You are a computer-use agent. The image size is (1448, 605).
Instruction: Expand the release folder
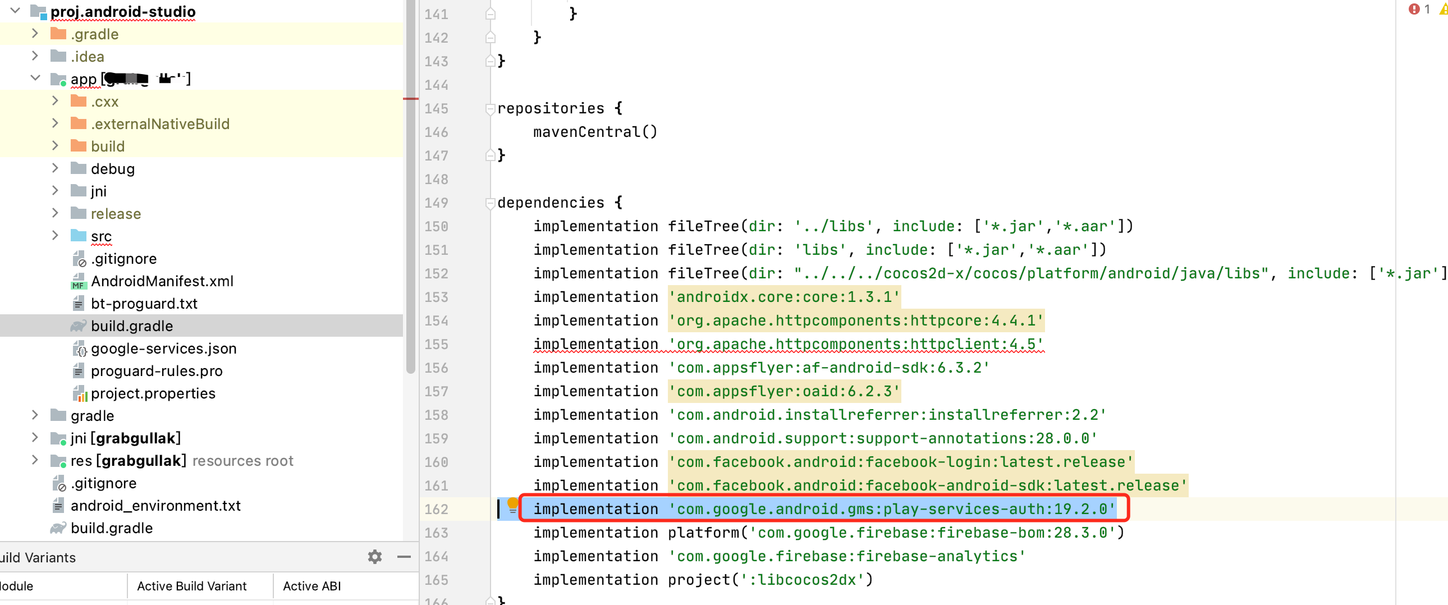coord(55,213)
